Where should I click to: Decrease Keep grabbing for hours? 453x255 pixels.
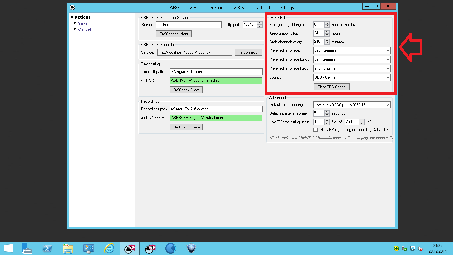pyautogui.click(x=327, y=35)
